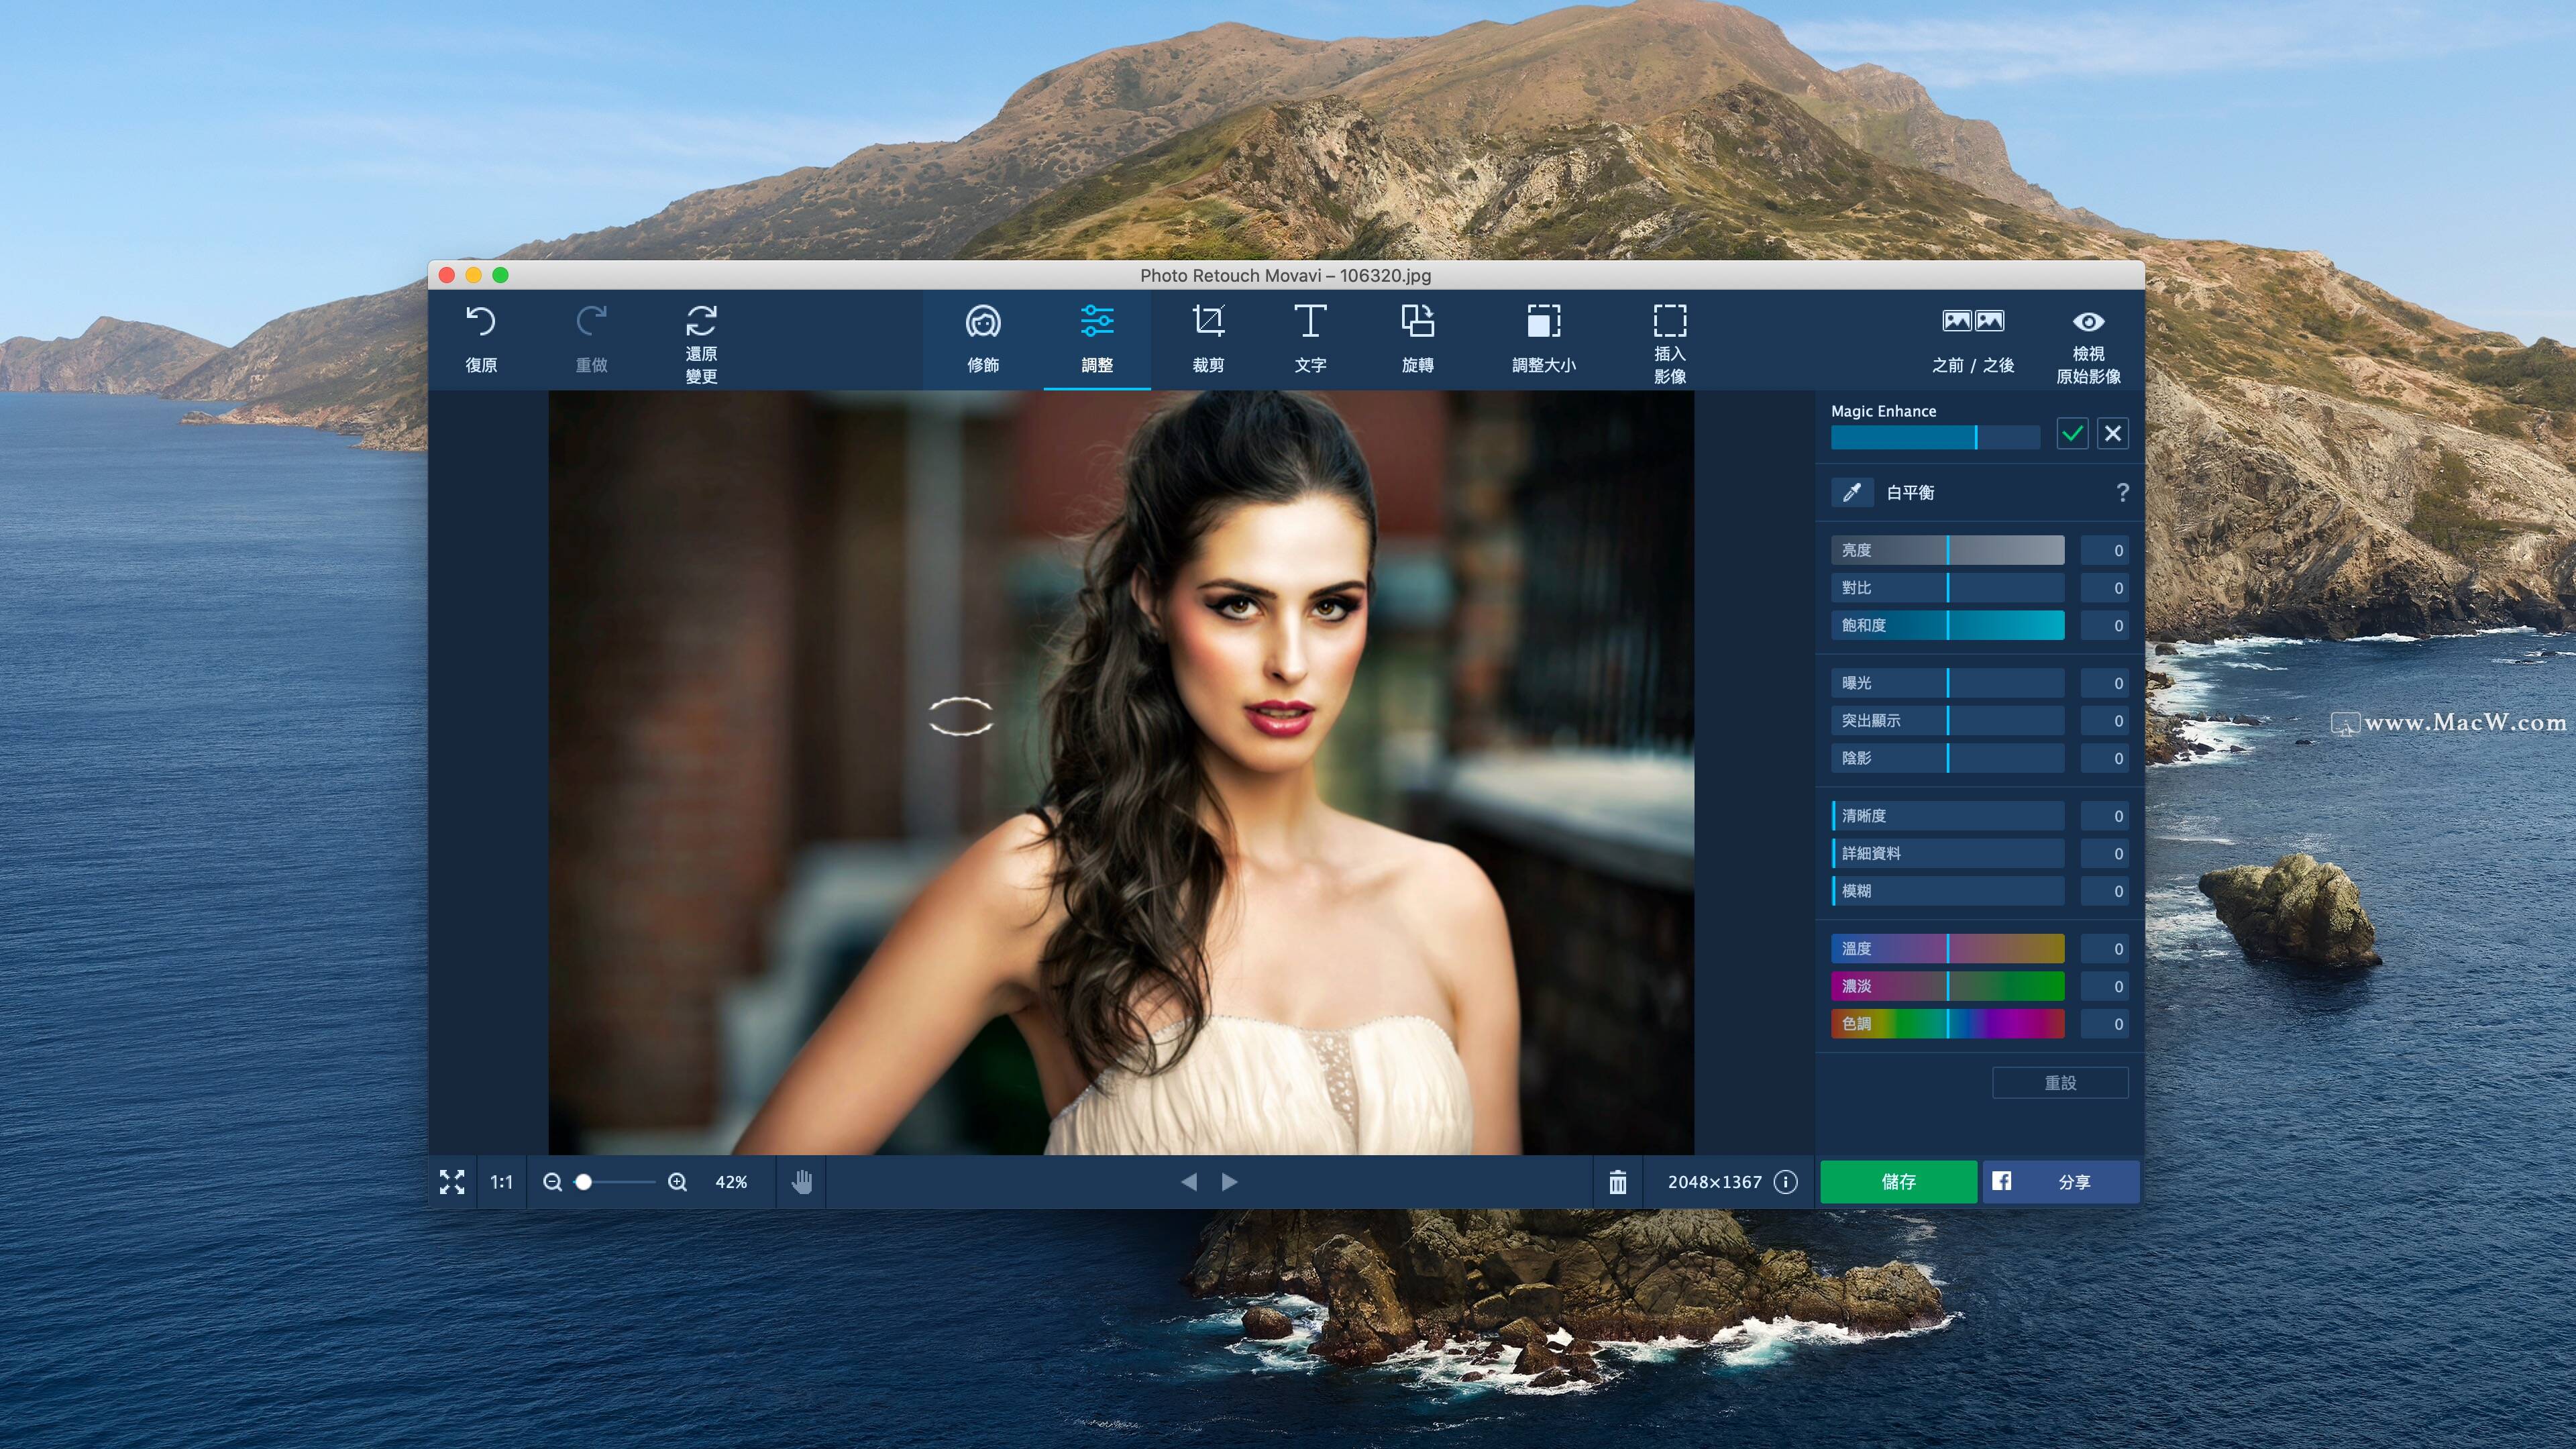Click the zoom out magnifier icon
Viewport: 2576px width, 1449px height.
click(552, 1182)
